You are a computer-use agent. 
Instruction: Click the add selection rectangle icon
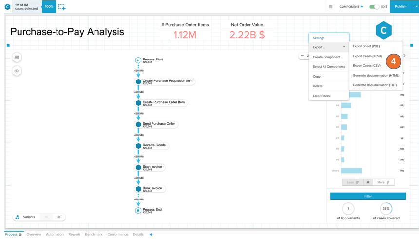62,7
